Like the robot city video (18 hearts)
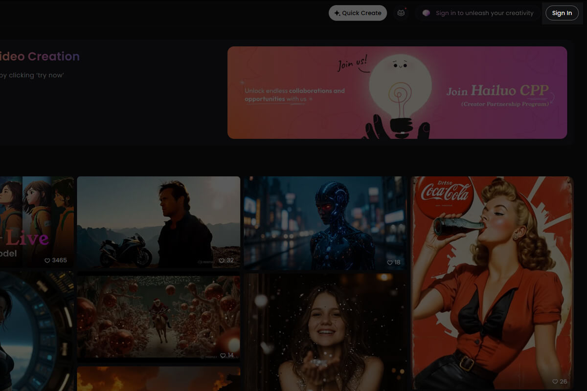 390,262
